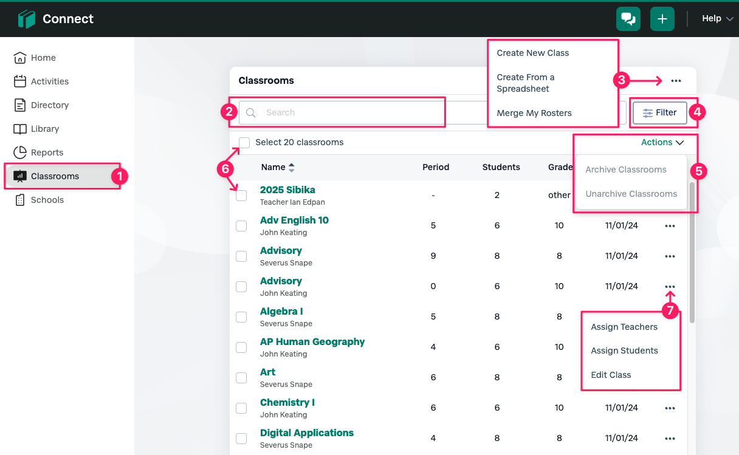Select the Adv English 10 row checkbox
Viewport: 739px width, 455px height.
[x=241, y=225]
